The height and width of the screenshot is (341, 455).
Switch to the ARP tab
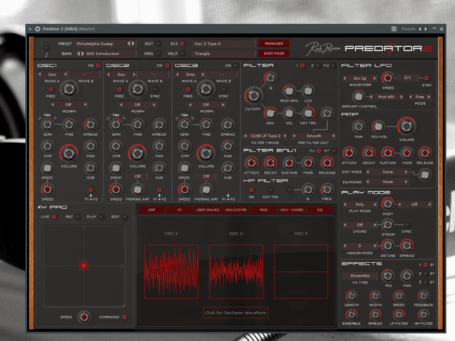tap(152, 210)
